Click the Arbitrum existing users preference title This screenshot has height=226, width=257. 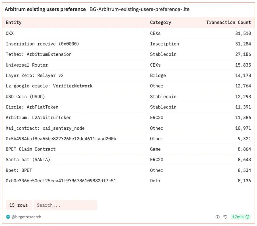(x=45, y=9)
